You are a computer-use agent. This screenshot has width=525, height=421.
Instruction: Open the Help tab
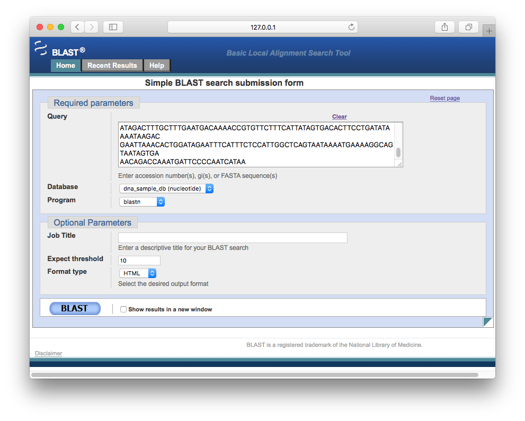157,66
